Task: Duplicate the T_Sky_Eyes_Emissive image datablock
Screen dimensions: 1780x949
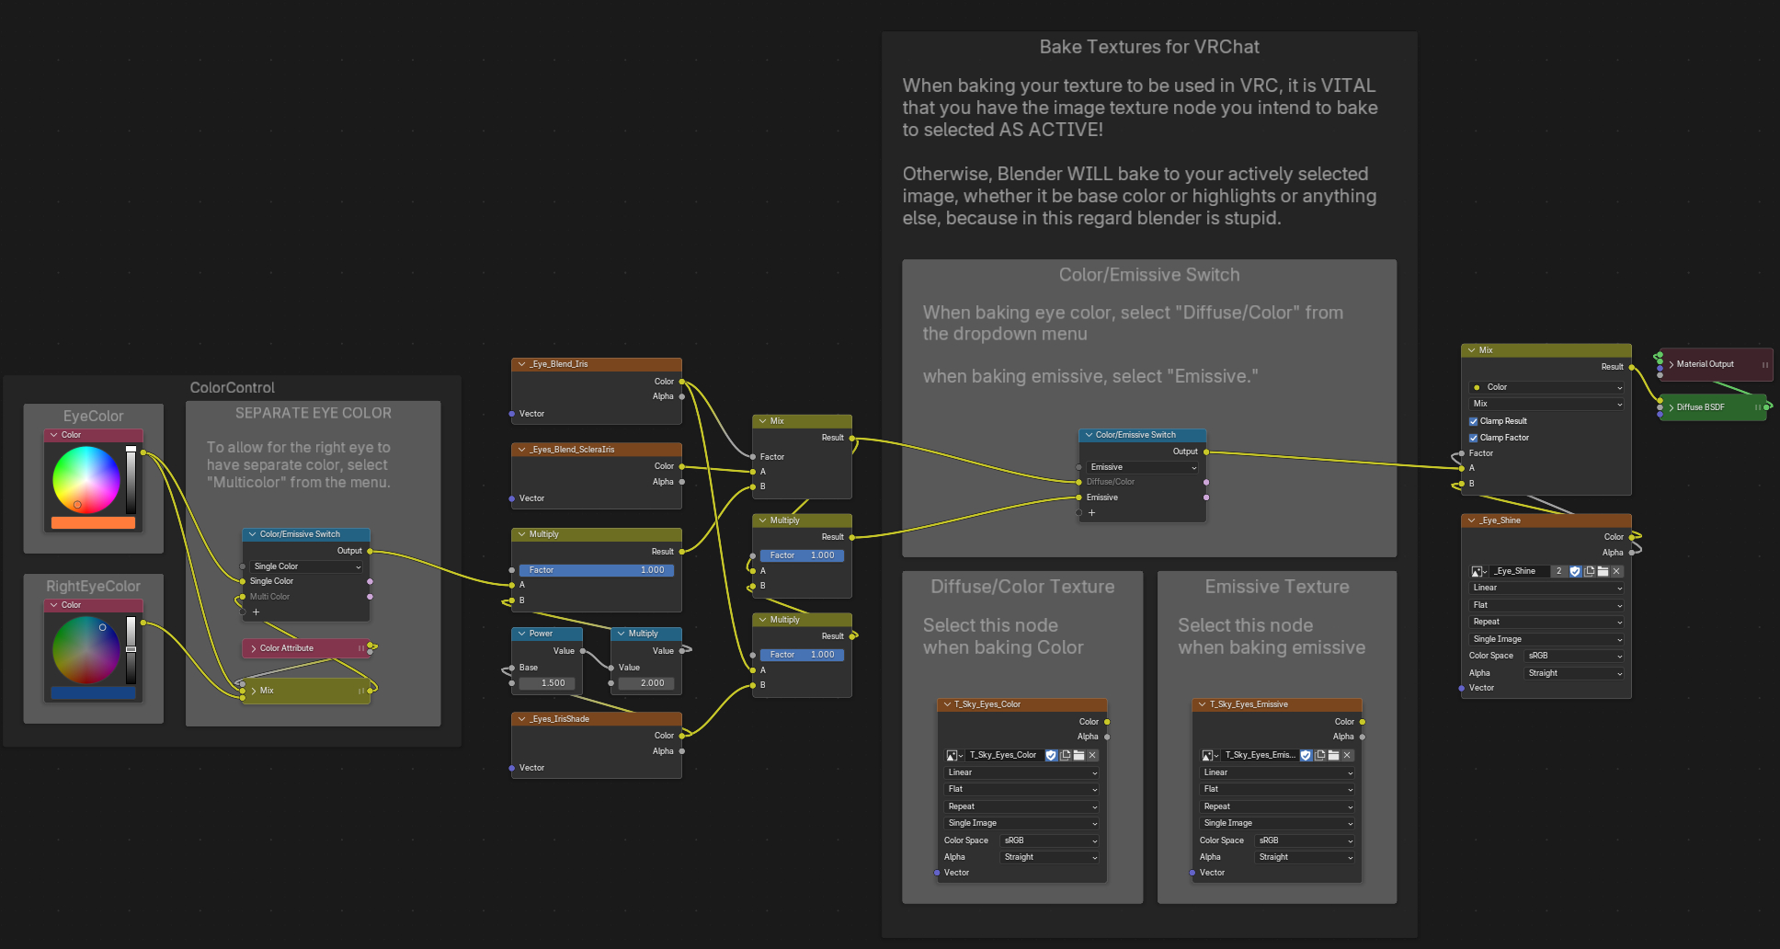Action: 1319,755
